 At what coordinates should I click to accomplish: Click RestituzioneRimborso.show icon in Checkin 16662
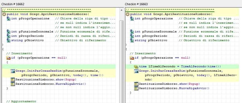tap(13, 80)
